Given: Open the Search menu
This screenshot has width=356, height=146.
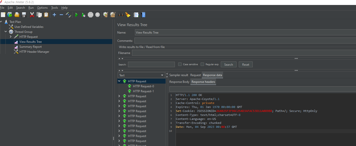Looking at the screenshot, I should click(20, 8).
